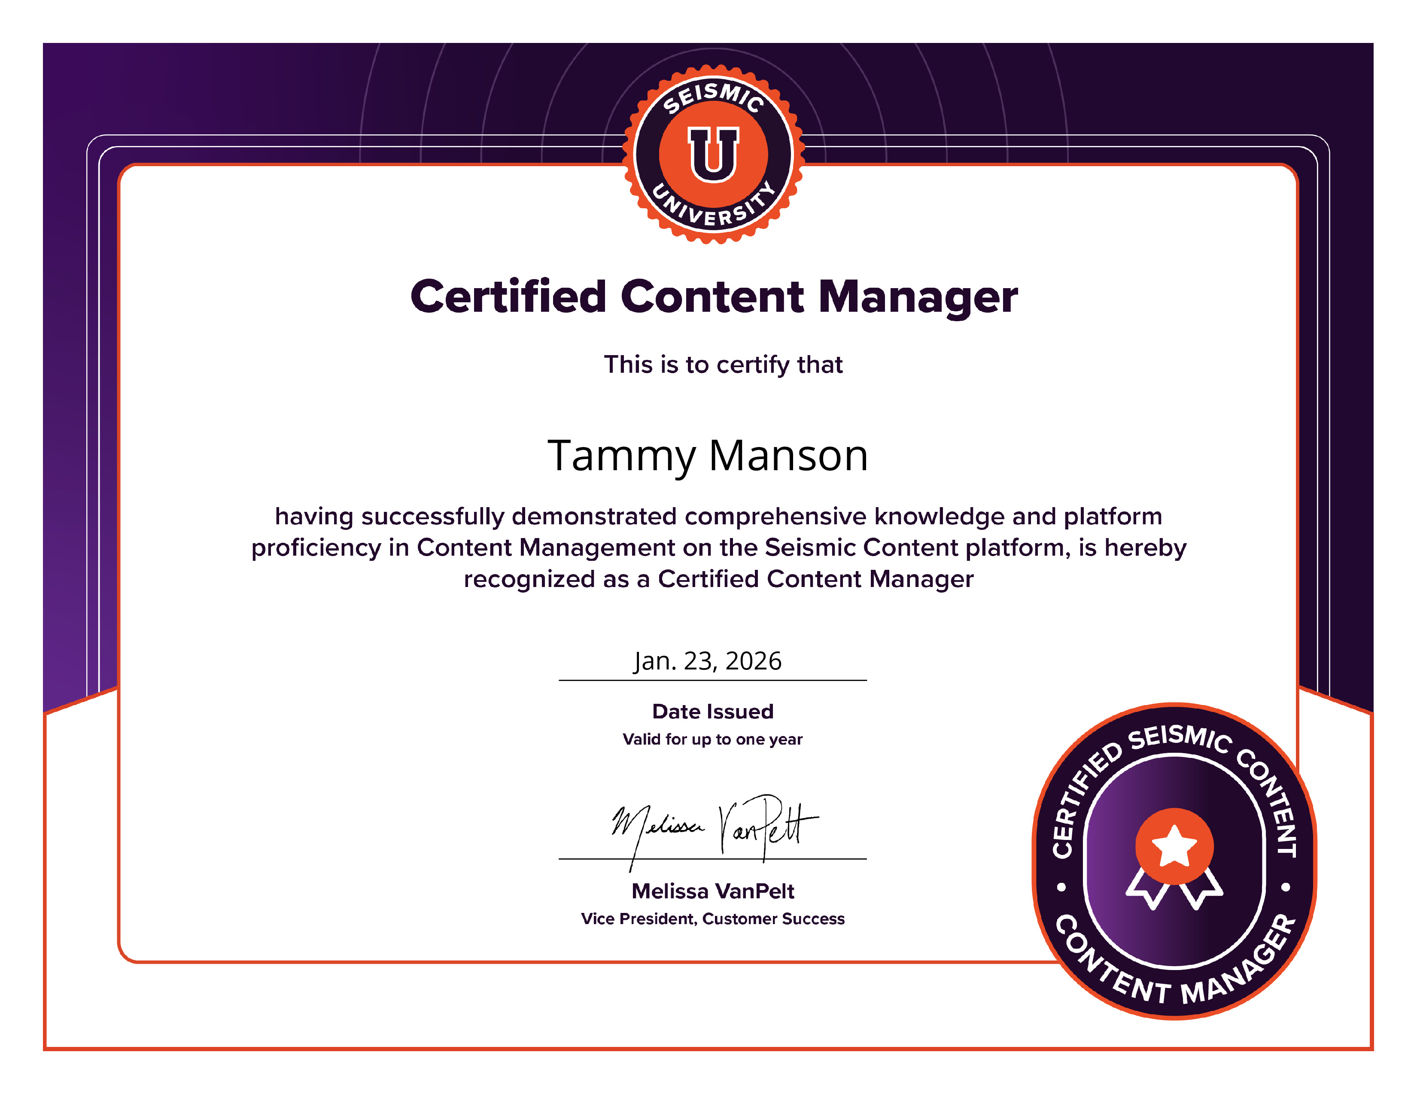Image resolution: width=1417 pixels, height=1095 pixels.
Task: Click the line starting 'having successfully demonstrated'
Action: pos(718,517)
